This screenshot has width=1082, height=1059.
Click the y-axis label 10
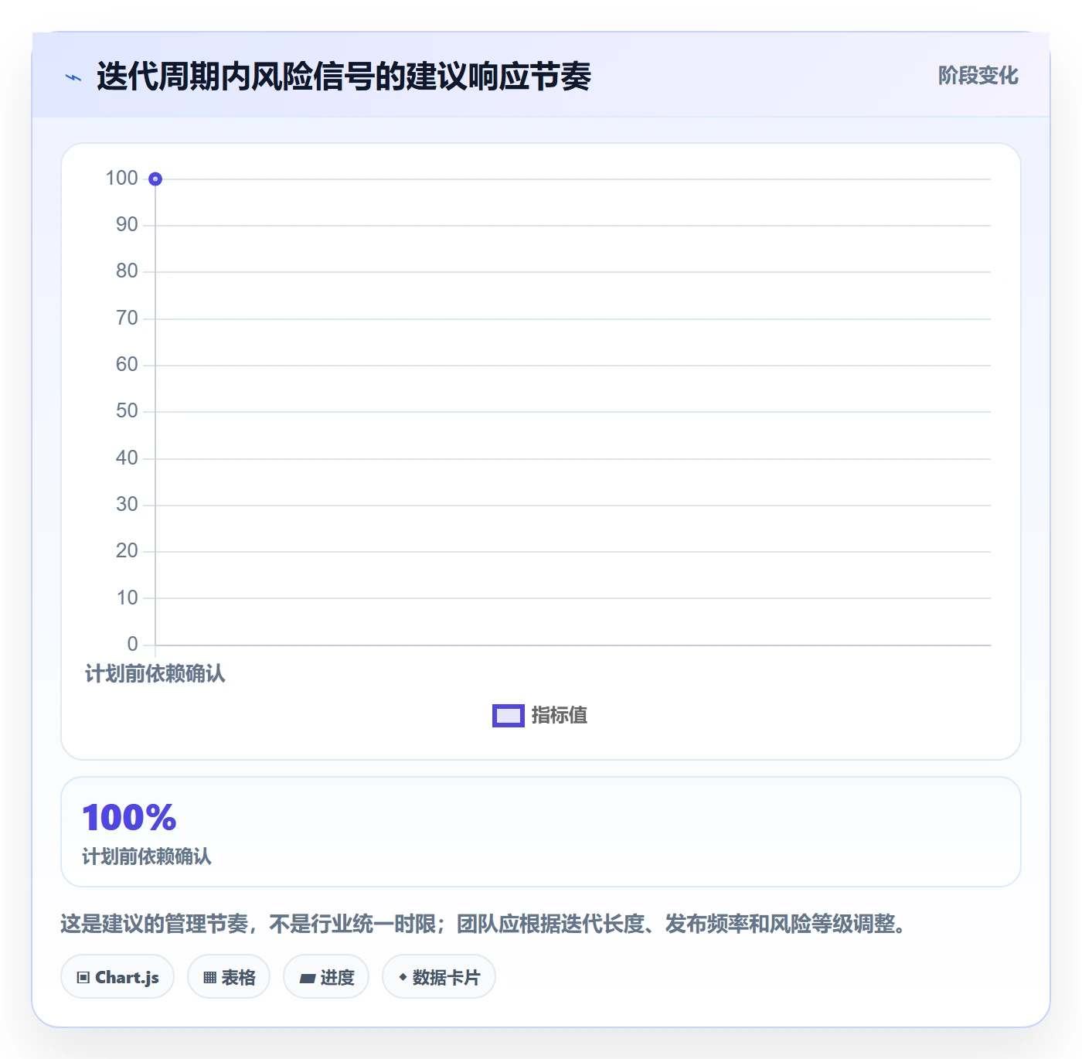pos(127,598)
